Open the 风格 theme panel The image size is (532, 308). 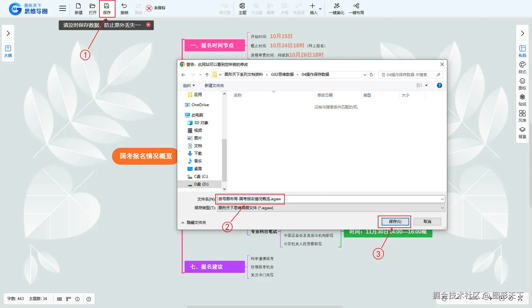click(522, 116)
